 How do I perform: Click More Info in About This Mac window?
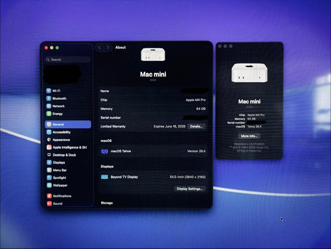point(249,136)
